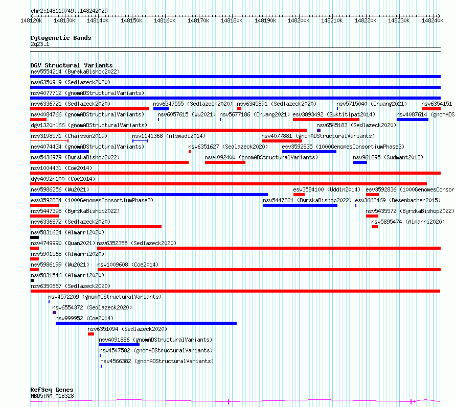Select nsv1141368 (Alsmadi2014) label

click(169, 136)
